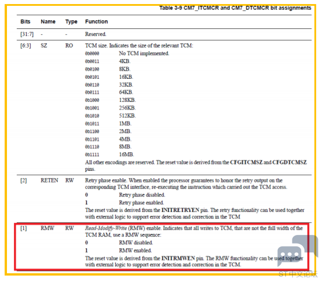Click the table title 'Table 3-9 CM7_ITCMCR and CM7_DTCMCR bit assignments'
Image resolution: width=323 pixels, height=283 pixels.
click(235, 8)
